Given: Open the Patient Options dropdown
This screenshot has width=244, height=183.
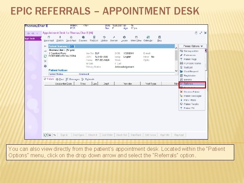Looking at the screenshot, I should (x=193, y=46).
